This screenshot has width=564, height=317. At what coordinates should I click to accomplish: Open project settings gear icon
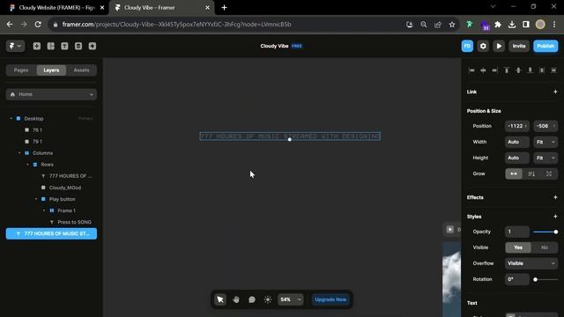point(483,46)
